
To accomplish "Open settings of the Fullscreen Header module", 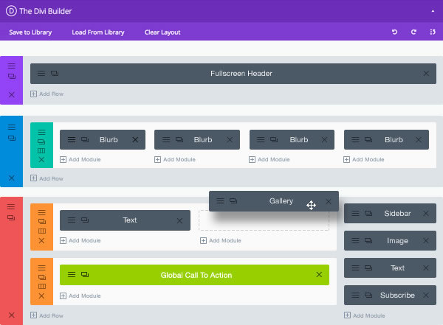I will pos(41,74).
